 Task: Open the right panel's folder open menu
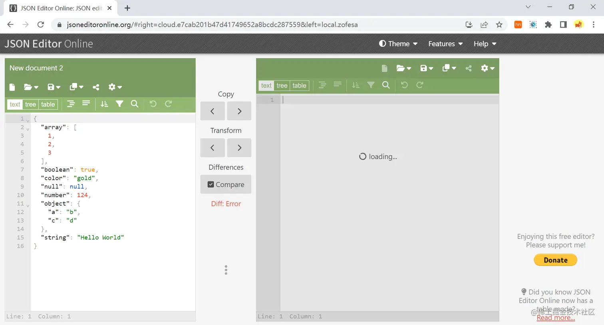[403, 68]
